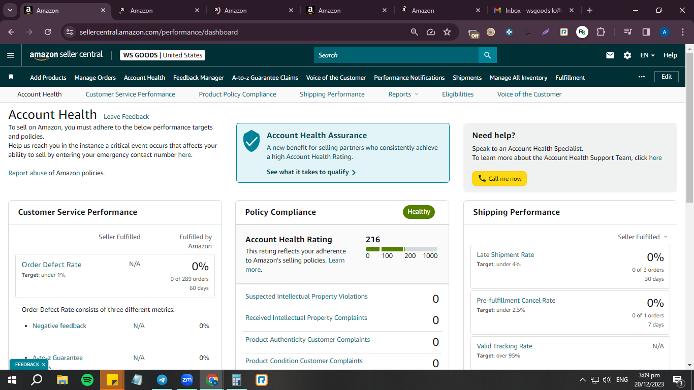Open the Windows notification center icon
This screenshot has width=694, height=390.
coord(677,380)
